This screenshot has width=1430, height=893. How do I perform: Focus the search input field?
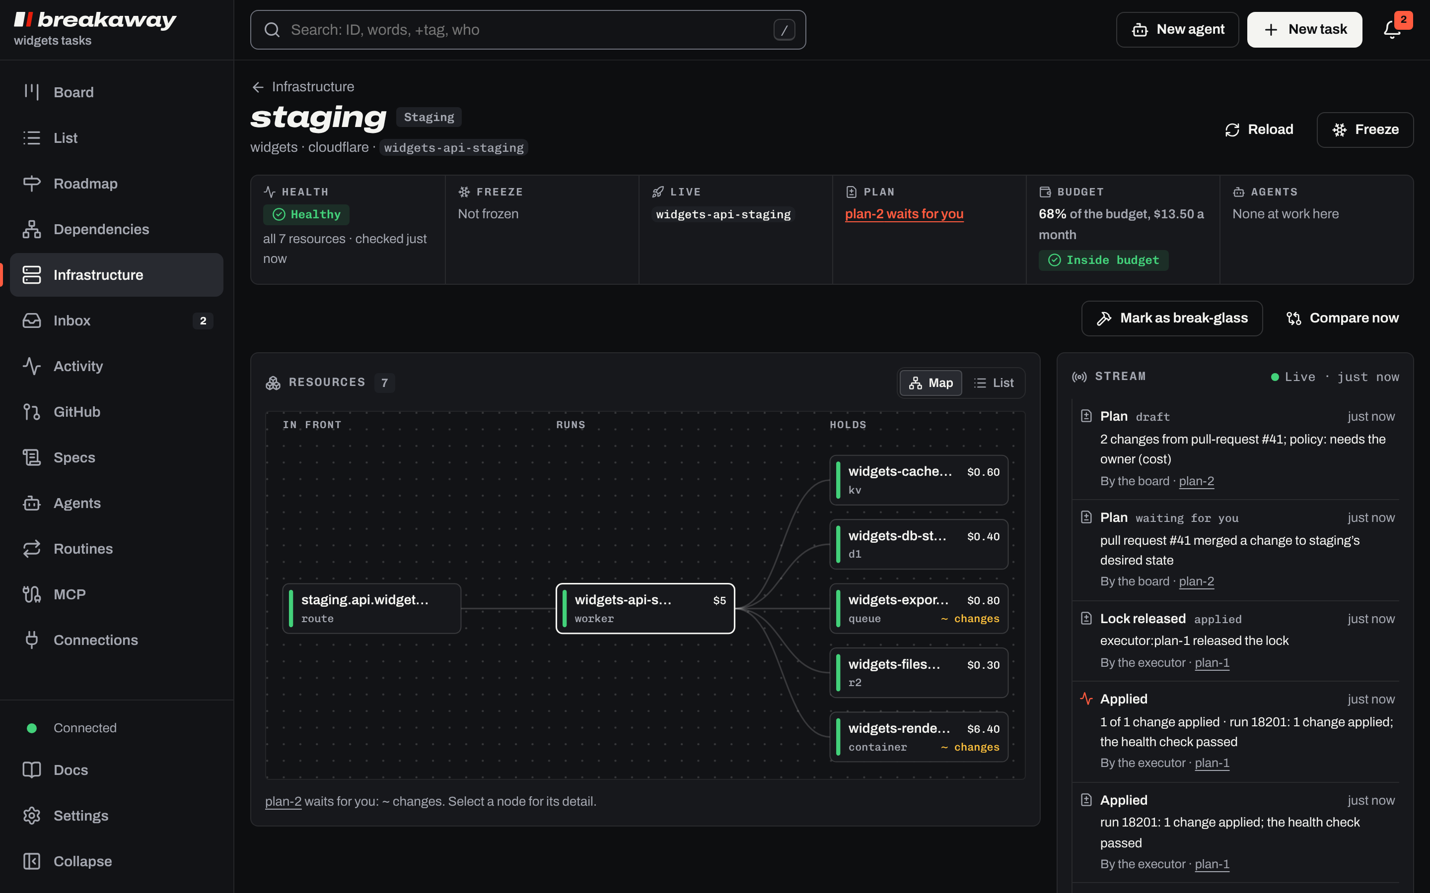[x=528, y=30]
